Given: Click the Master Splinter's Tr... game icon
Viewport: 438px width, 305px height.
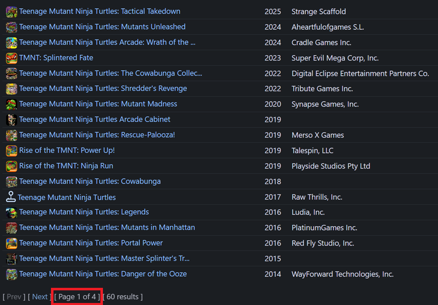Looking at the screenshot, I should [12, 259].
